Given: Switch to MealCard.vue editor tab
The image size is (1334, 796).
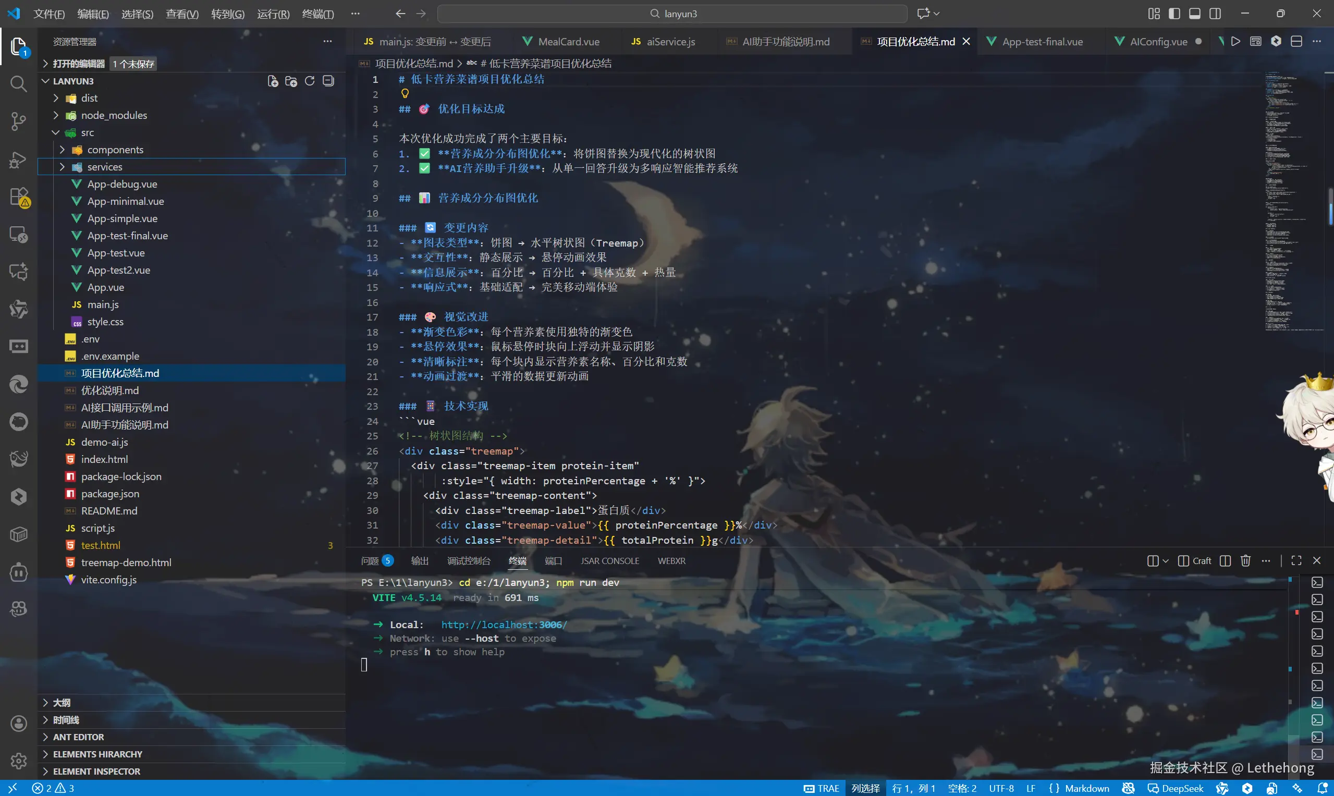Looking at the screenshot, I should click(568, 41).
